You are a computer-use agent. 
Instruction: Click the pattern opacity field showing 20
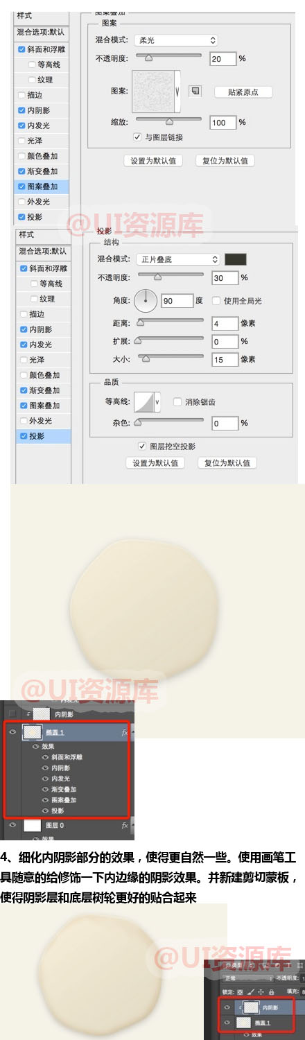(x=222, y=59)
